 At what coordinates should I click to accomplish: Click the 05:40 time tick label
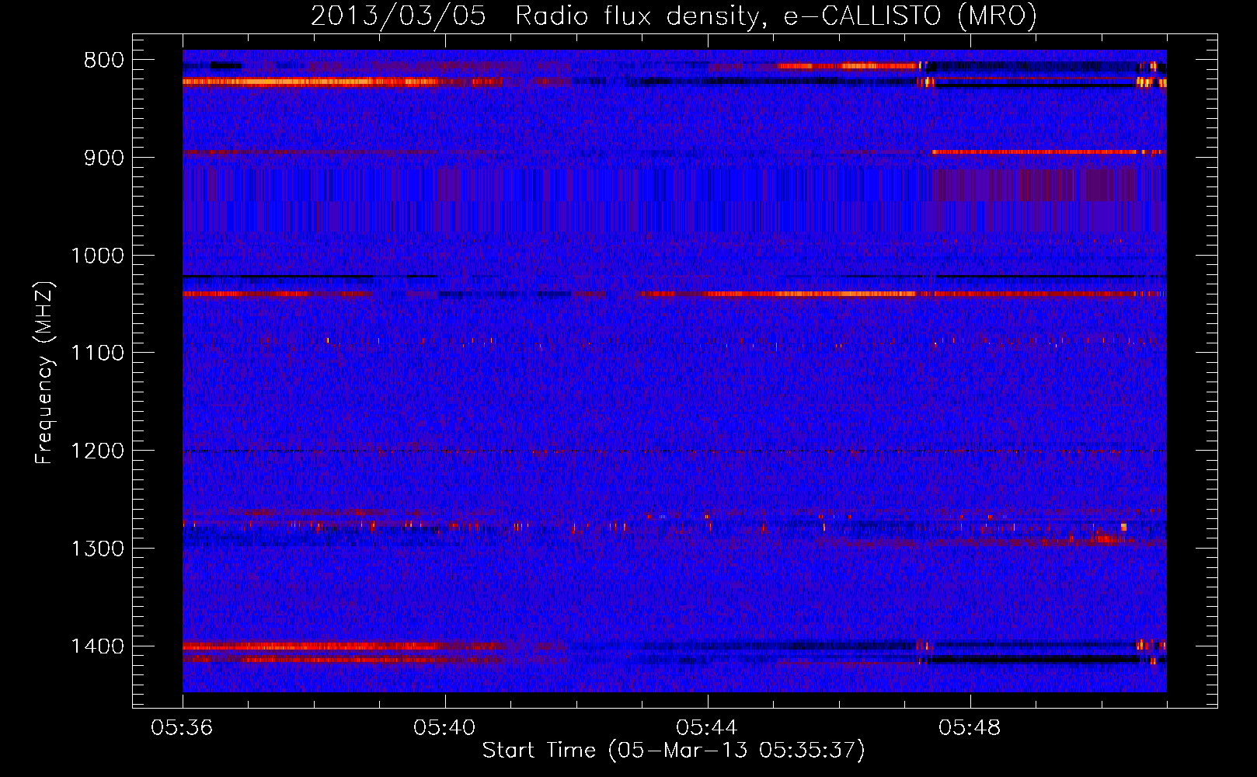click(x=444, y=728)
